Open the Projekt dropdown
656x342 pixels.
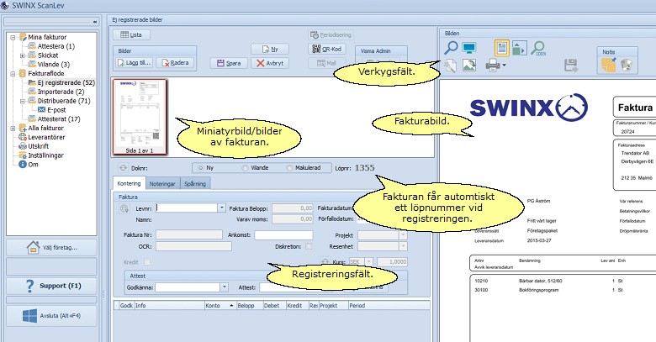[x=403, y=235]
